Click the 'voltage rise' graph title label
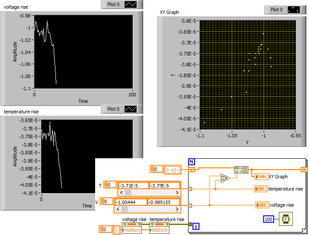 pyautogui.click(x=16, y=7)
